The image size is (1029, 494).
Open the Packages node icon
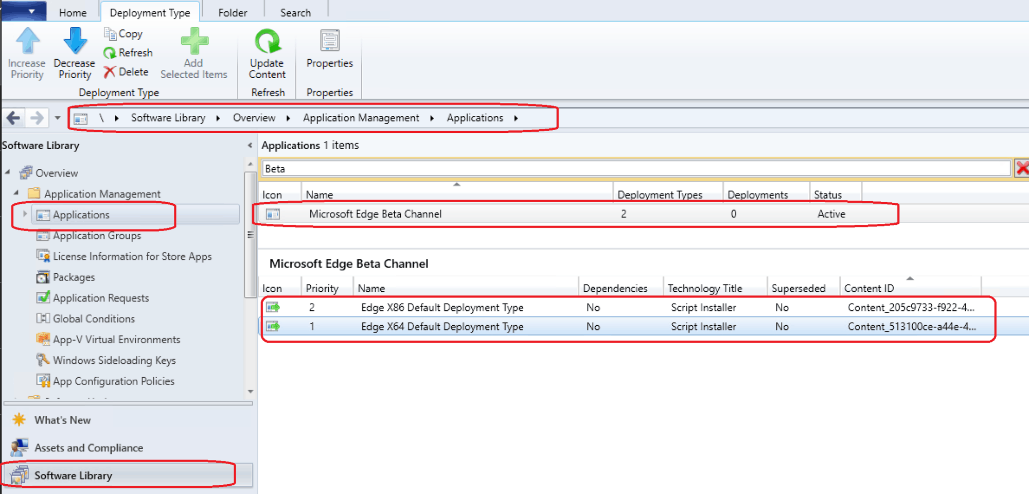point(43,277)
